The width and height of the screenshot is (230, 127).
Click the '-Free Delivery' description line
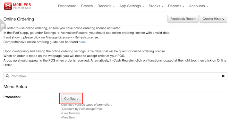[x=70, y=113]
